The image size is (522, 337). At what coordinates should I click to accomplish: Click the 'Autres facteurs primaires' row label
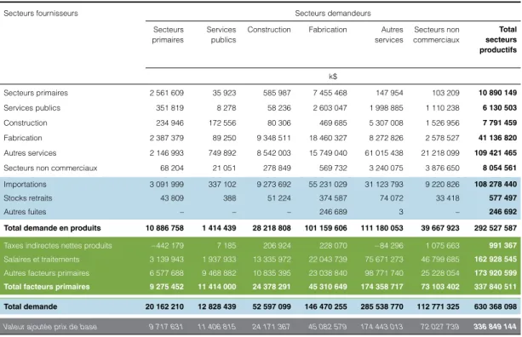[x=47, y=273]
